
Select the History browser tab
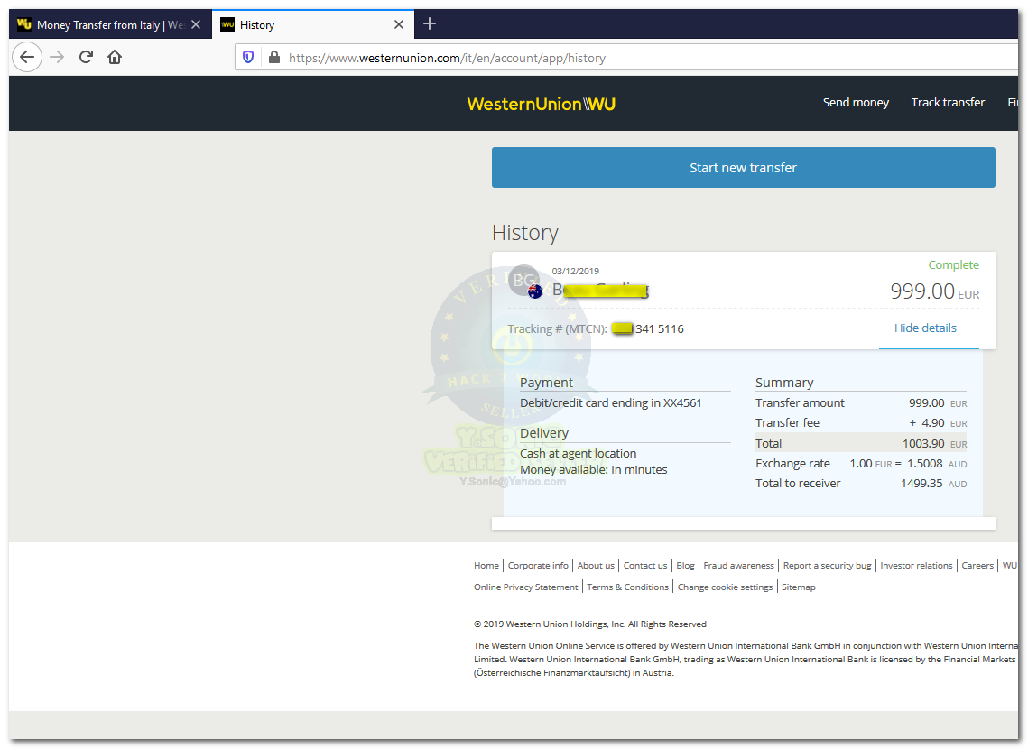(x=313, y=25)
